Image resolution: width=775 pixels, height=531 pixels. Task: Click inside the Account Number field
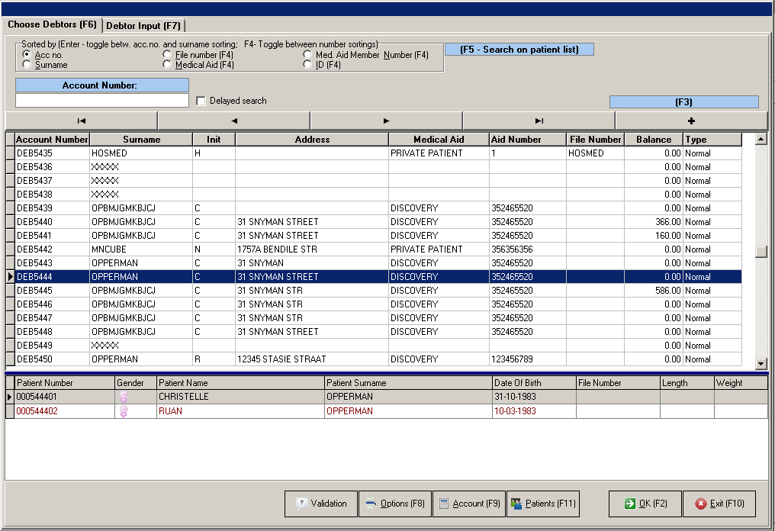pyautogui.click(x=101, y=100)
